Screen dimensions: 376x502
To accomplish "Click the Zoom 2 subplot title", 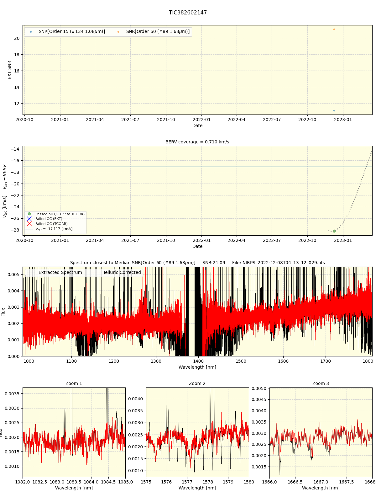I will pyautogui.click(x=197, y=383).
